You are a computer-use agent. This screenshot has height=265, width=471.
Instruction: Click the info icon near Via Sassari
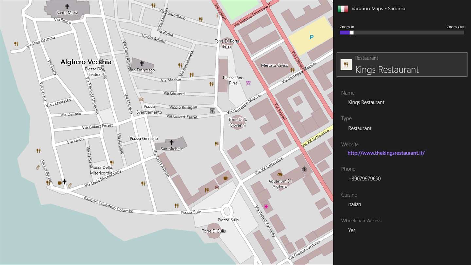[217, 15]
